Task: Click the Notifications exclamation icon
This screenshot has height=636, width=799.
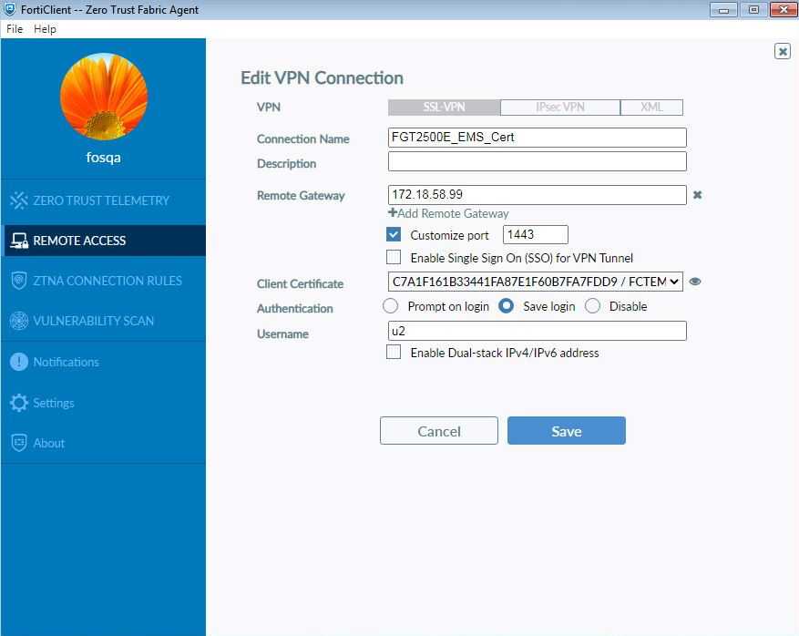Action: 19,362
